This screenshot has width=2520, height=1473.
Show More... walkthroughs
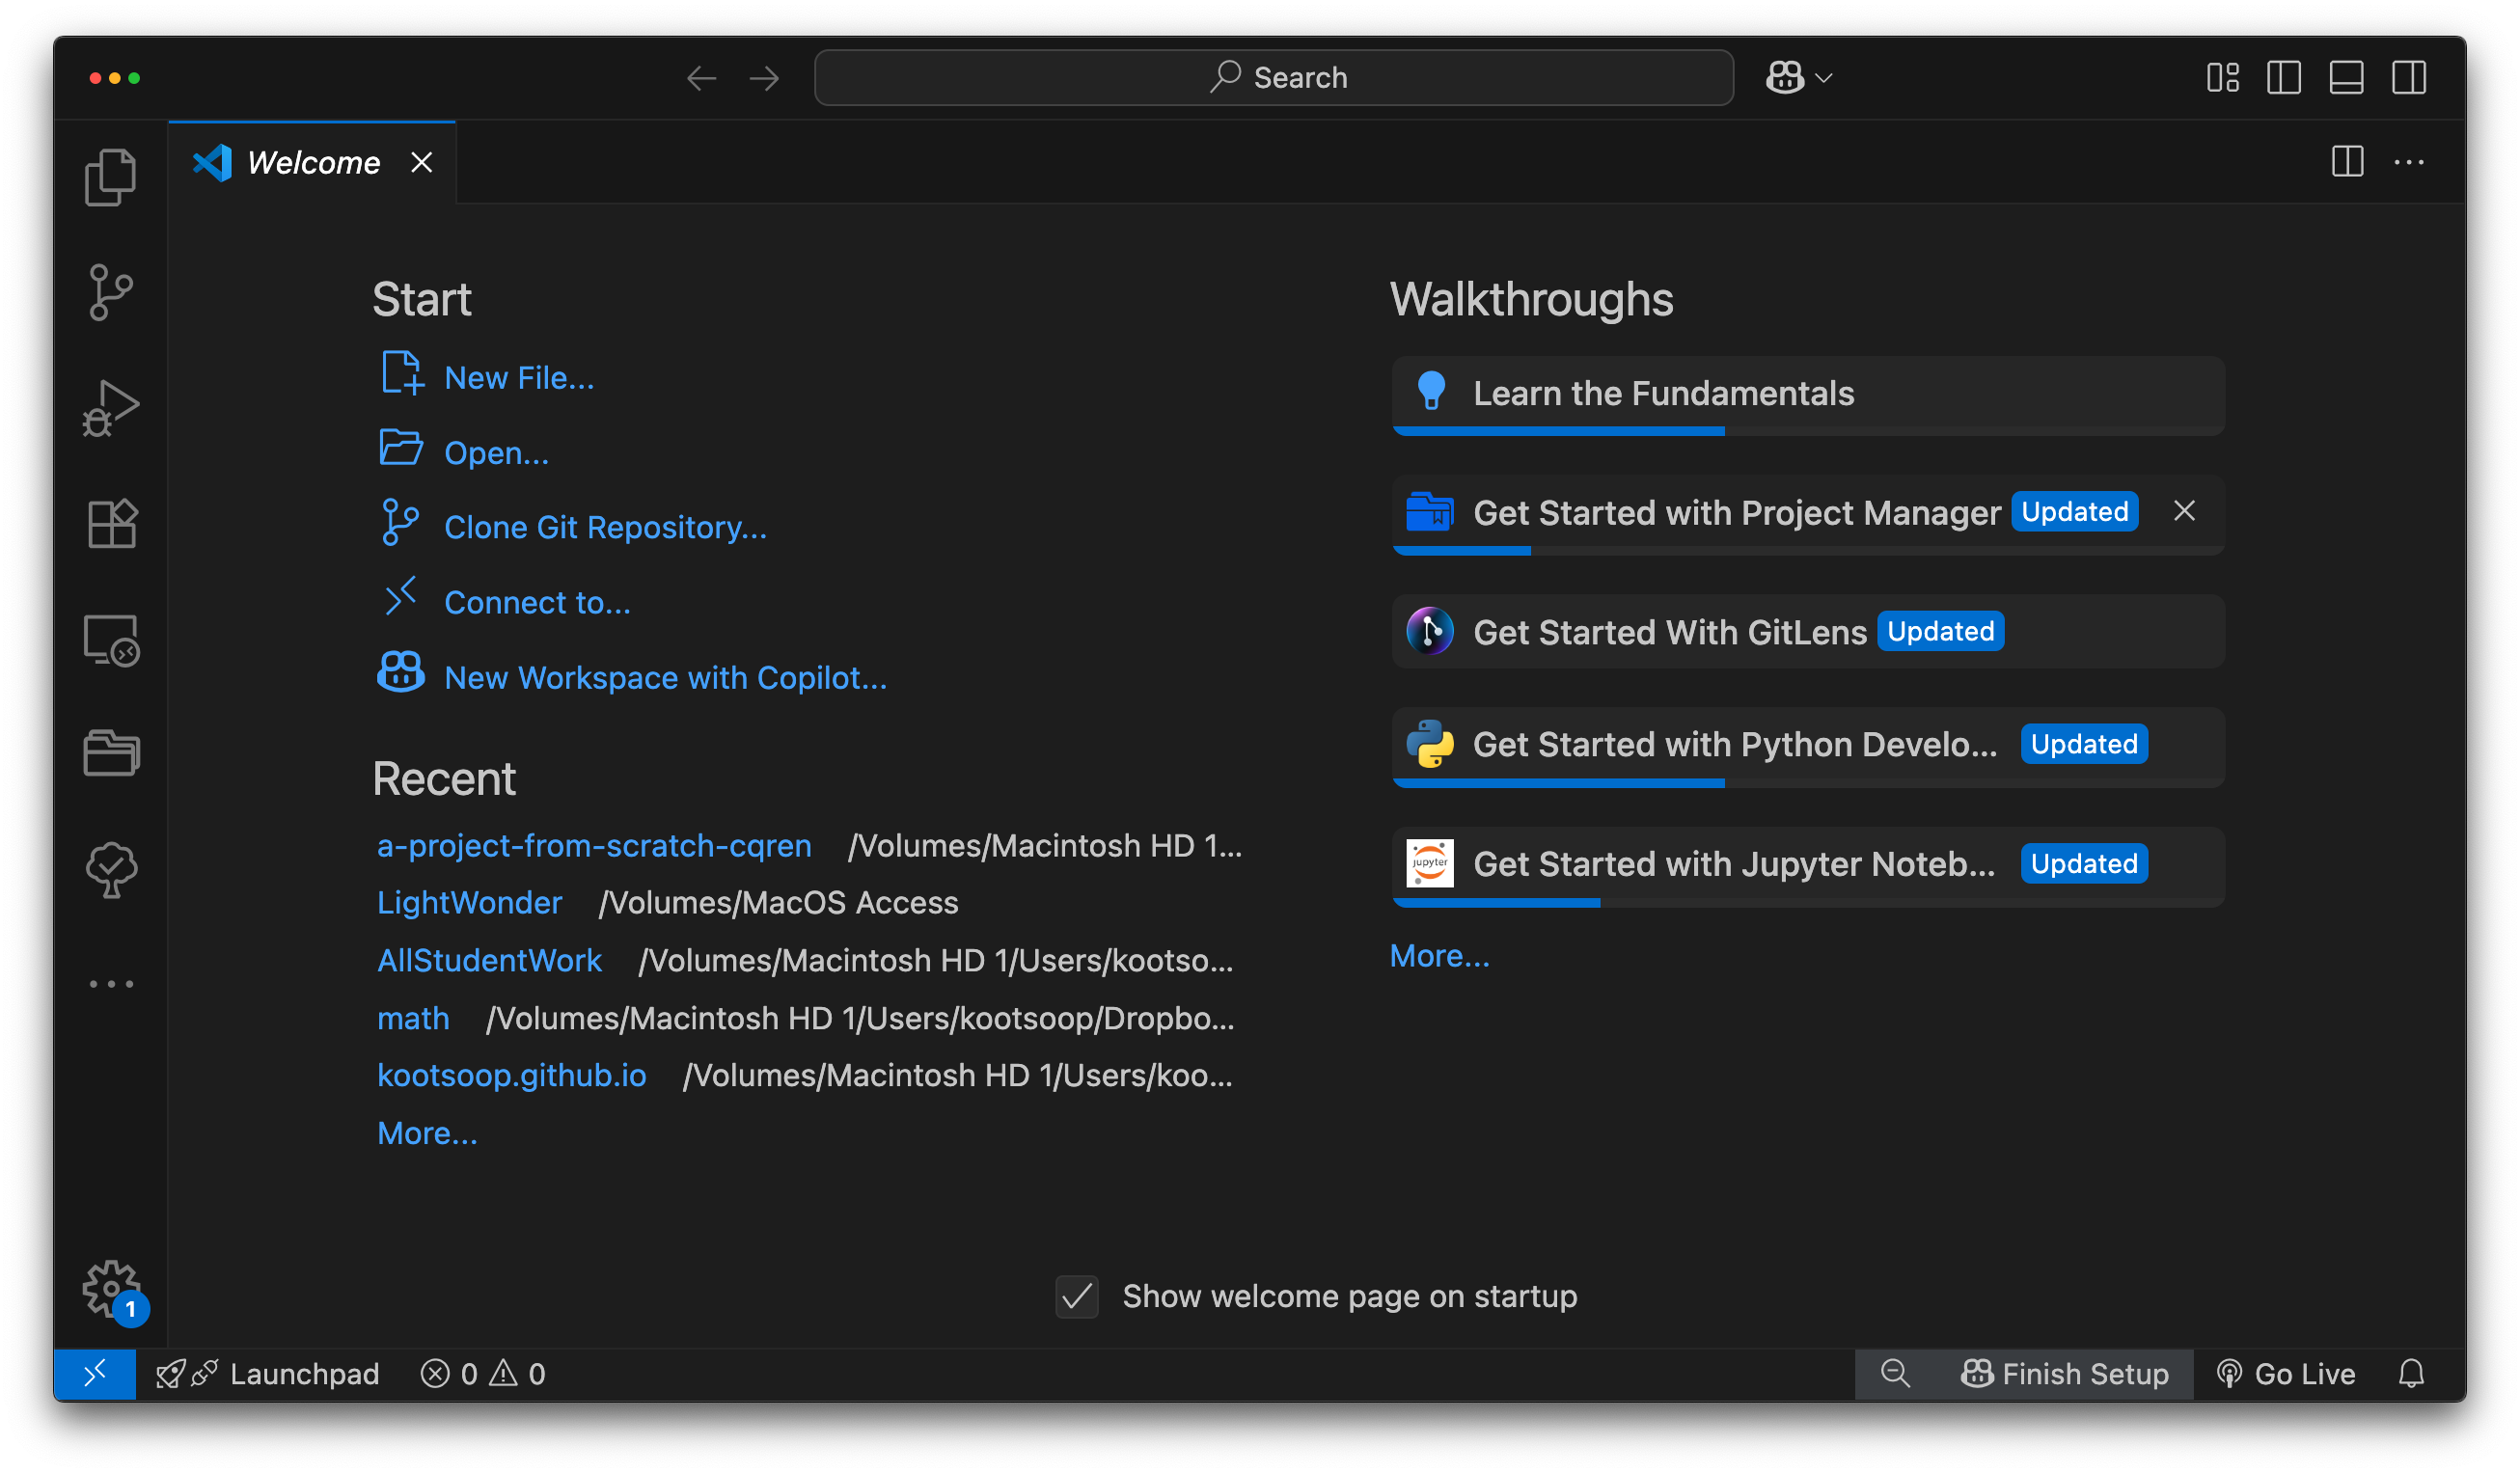pyautogui.click(x=1440, y=957)
